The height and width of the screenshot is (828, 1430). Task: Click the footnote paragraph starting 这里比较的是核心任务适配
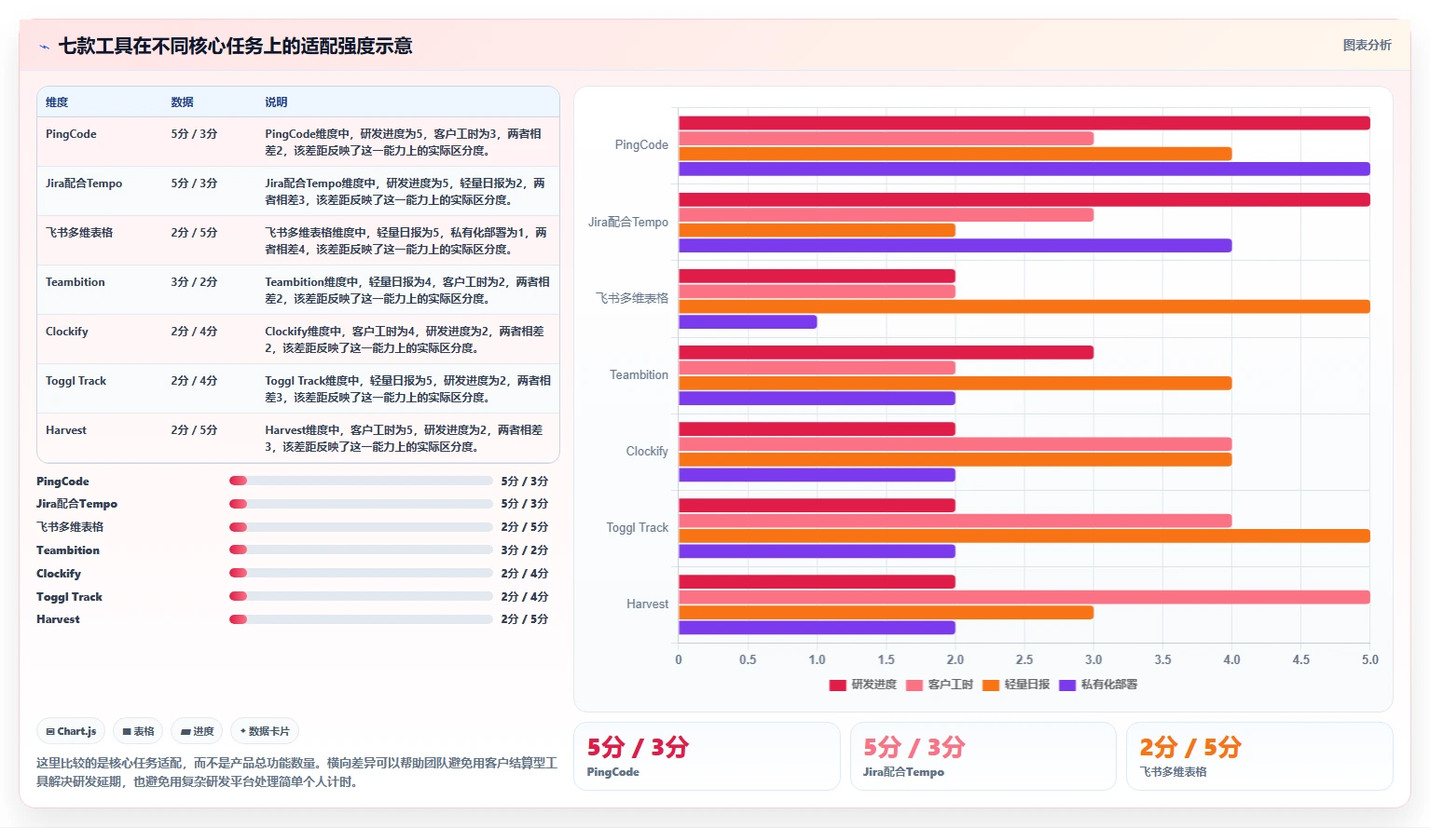point(296,772)
